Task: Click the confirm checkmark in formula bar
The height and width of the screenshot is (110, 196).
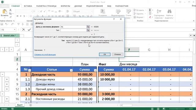Action: (x=29, y=30)
